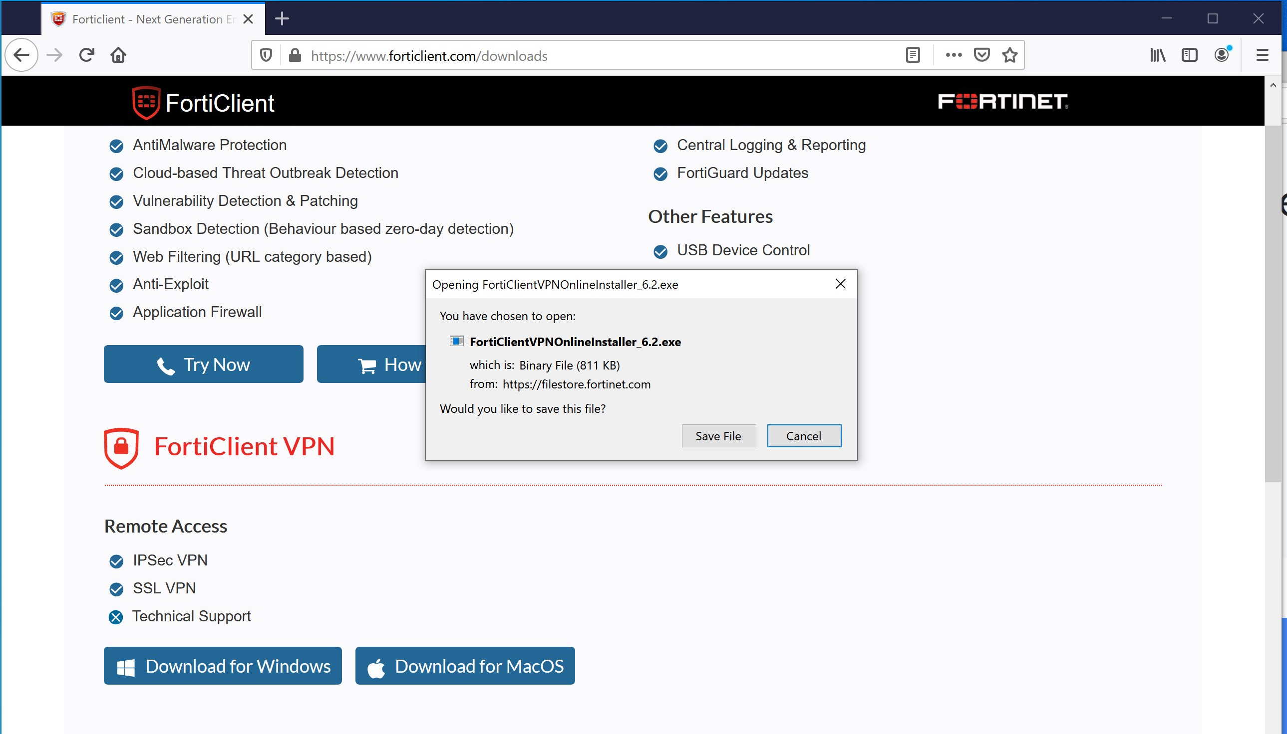
Task: Click the Technical Support X icon
Action: 116,617
